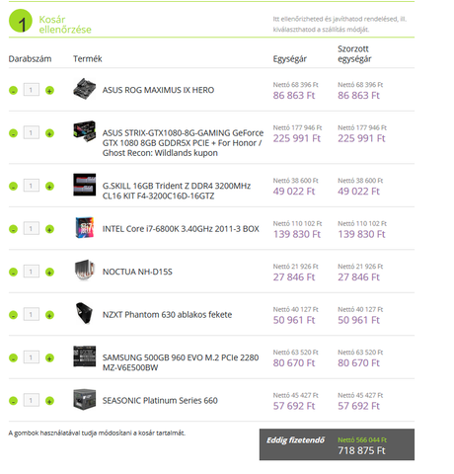
Task: Decrease quantity of NZXT Phantom 630 case
Action: [13, 315]
